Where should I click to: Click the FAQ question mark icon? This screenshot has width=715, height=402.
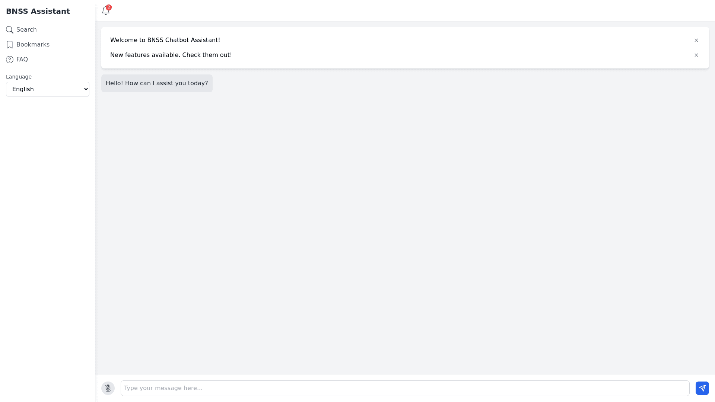10,60
